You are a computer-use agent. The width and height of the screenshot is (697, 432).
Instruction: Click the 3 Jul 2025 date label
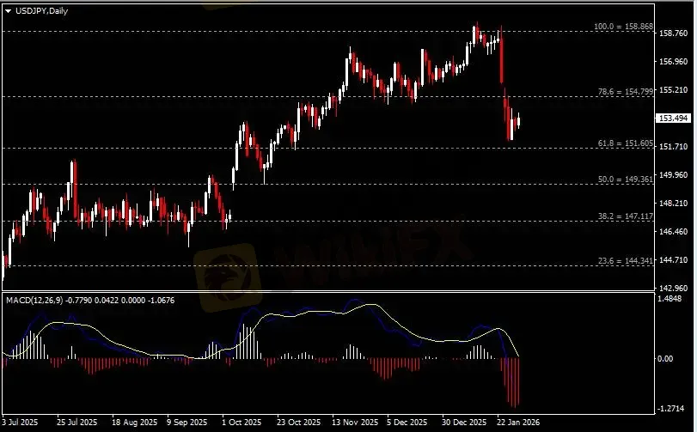point(20,422)
